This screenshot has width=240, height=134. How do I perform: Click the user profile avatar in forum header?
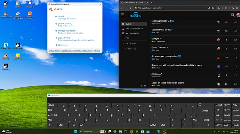pos(238,15)
